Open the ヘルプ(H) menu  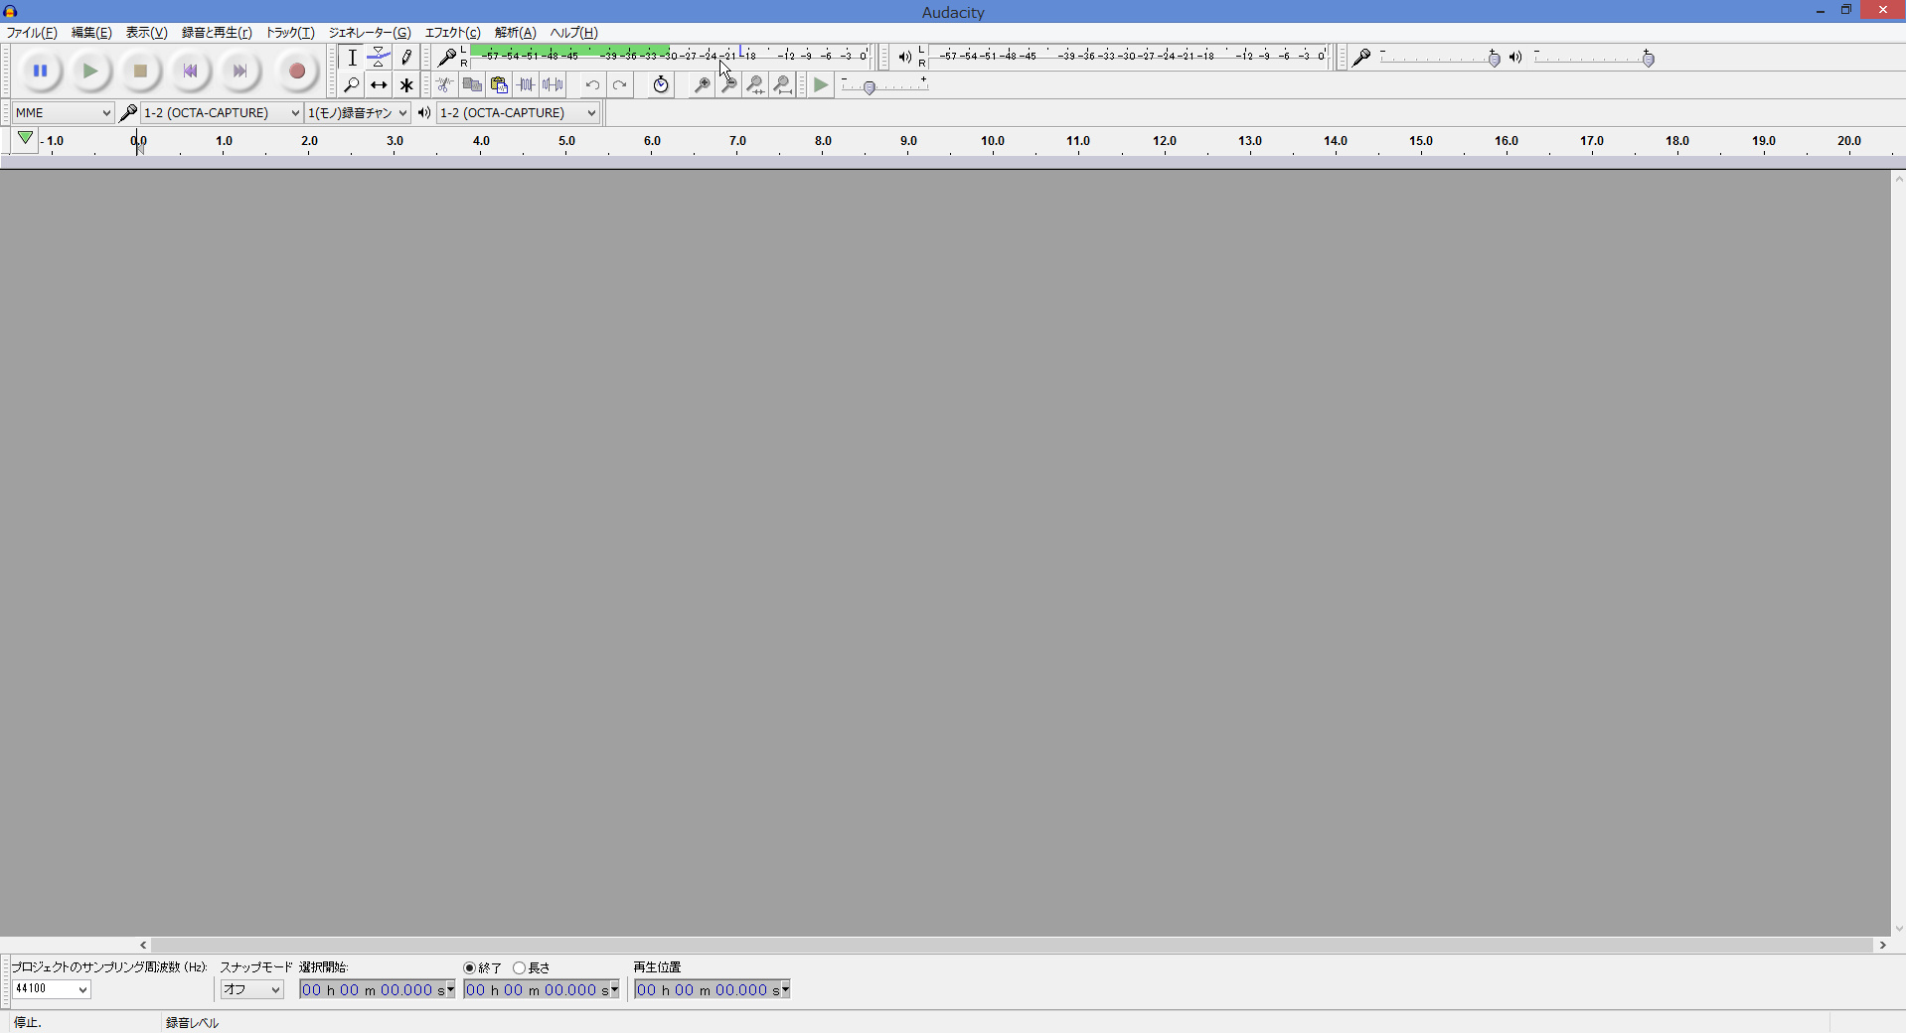(574, 33)
